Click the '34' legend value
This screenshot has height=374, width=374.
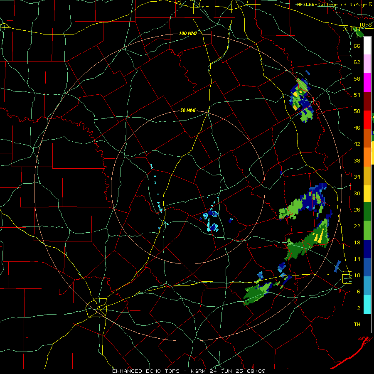click(x=357, y=177)
